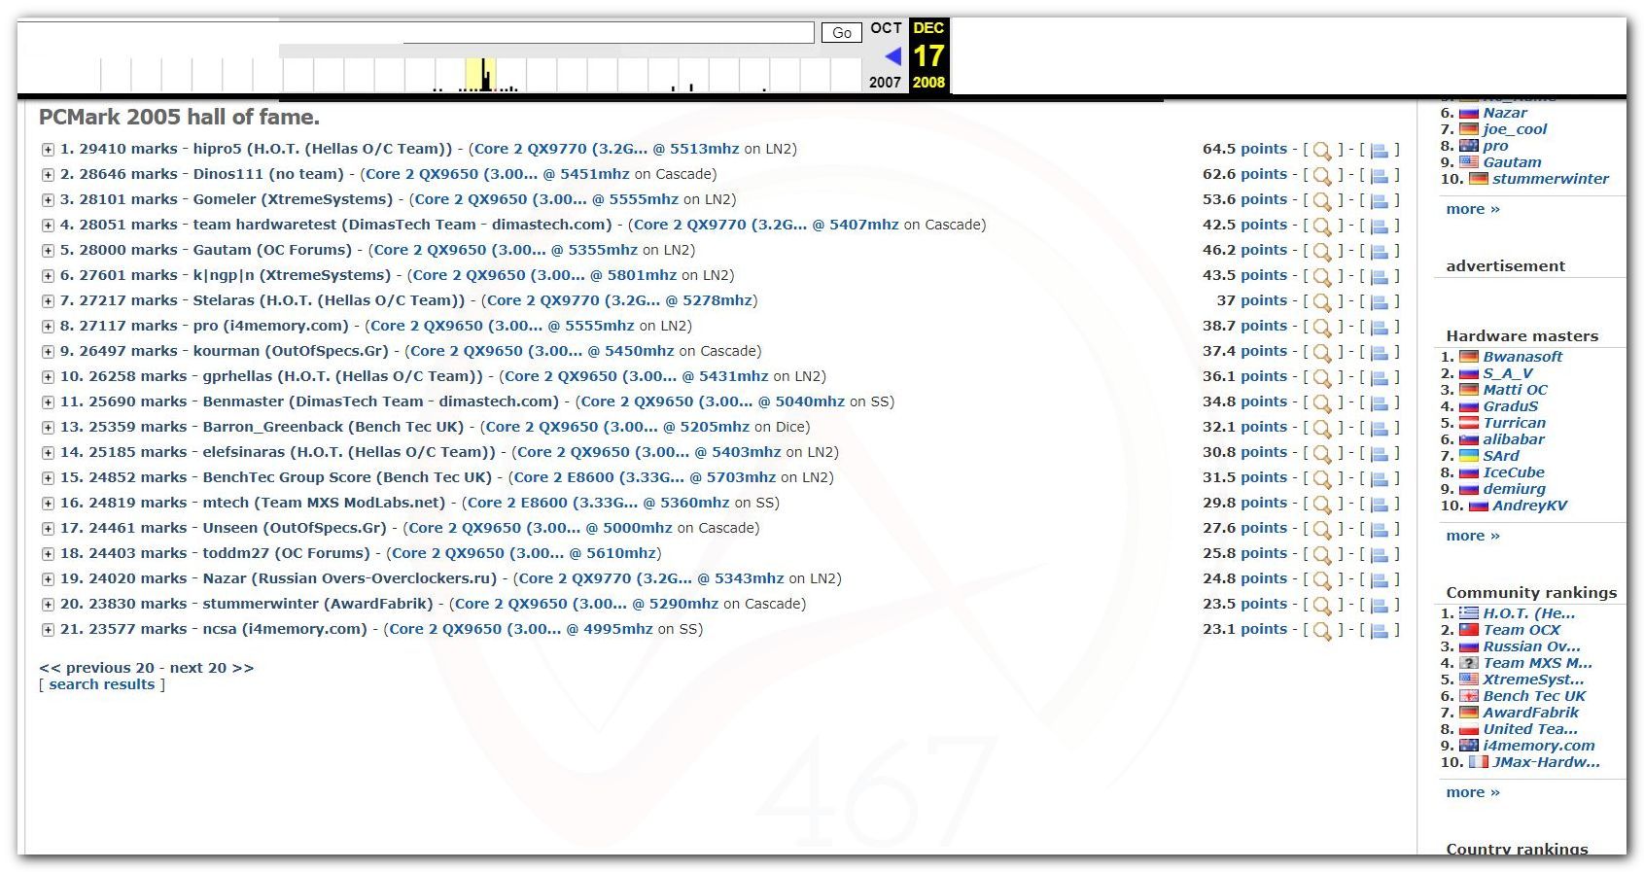1644x872 pixels.
Task: Open picture icon for ncsa row
Action: click(1379, 630)
